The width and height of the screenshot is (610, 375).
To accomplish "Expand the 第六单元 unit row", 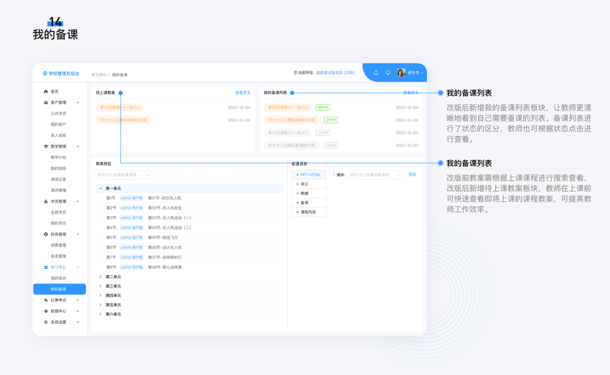I will (x=189, y=314).
